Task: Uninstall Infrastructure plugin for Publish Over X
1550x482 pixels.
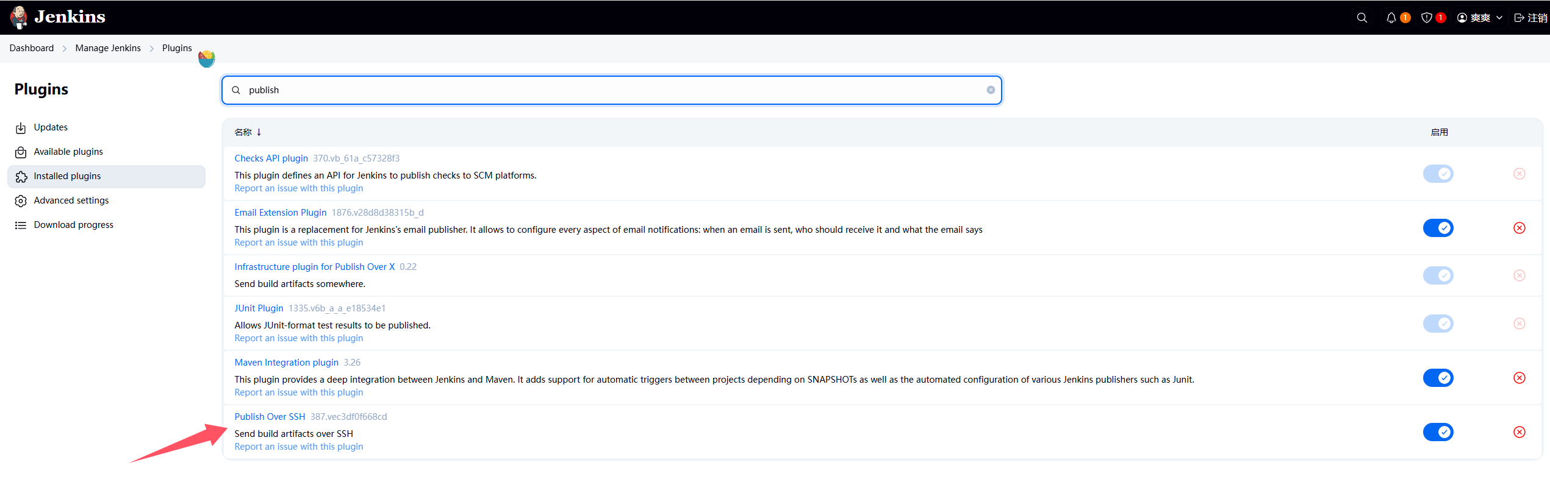Action: [1520, 275]
